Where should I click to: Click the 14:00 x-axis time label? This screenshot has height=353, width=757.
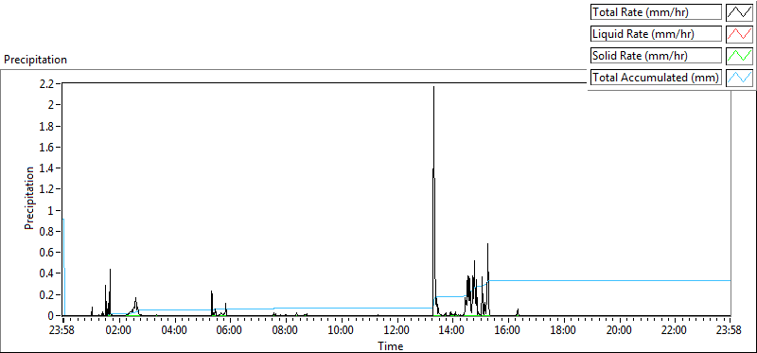pos(452,331)
